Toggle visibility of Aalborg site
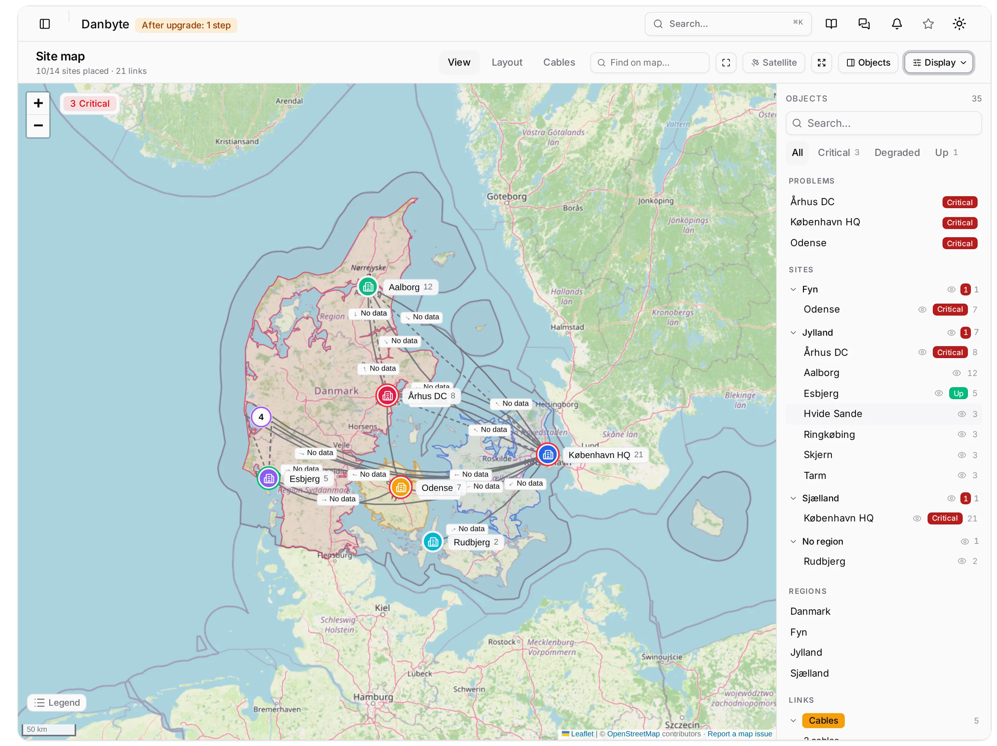 click(956, 373)
